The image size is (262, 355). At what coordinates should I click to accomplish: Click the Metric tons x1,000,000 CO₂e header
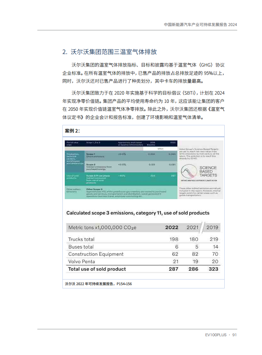(102, 227)
